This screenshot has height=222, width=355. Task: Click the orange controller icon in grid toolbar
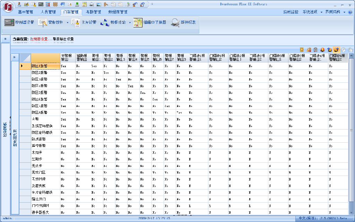(302, 50)
